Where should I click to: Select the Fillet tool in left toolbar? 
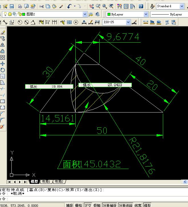[3, 120]
